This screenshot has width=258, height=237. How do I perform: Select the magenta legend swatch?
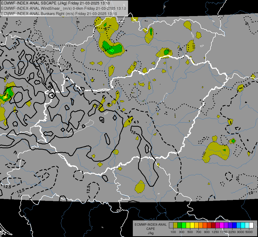222,225
